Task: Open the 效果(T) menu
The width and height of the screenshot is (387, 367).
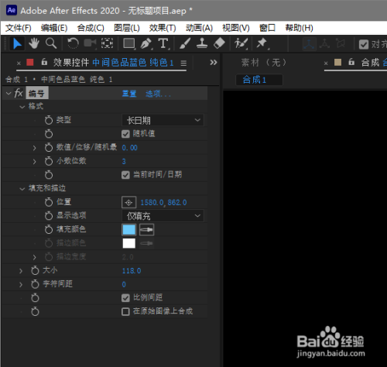Action: 163,28
